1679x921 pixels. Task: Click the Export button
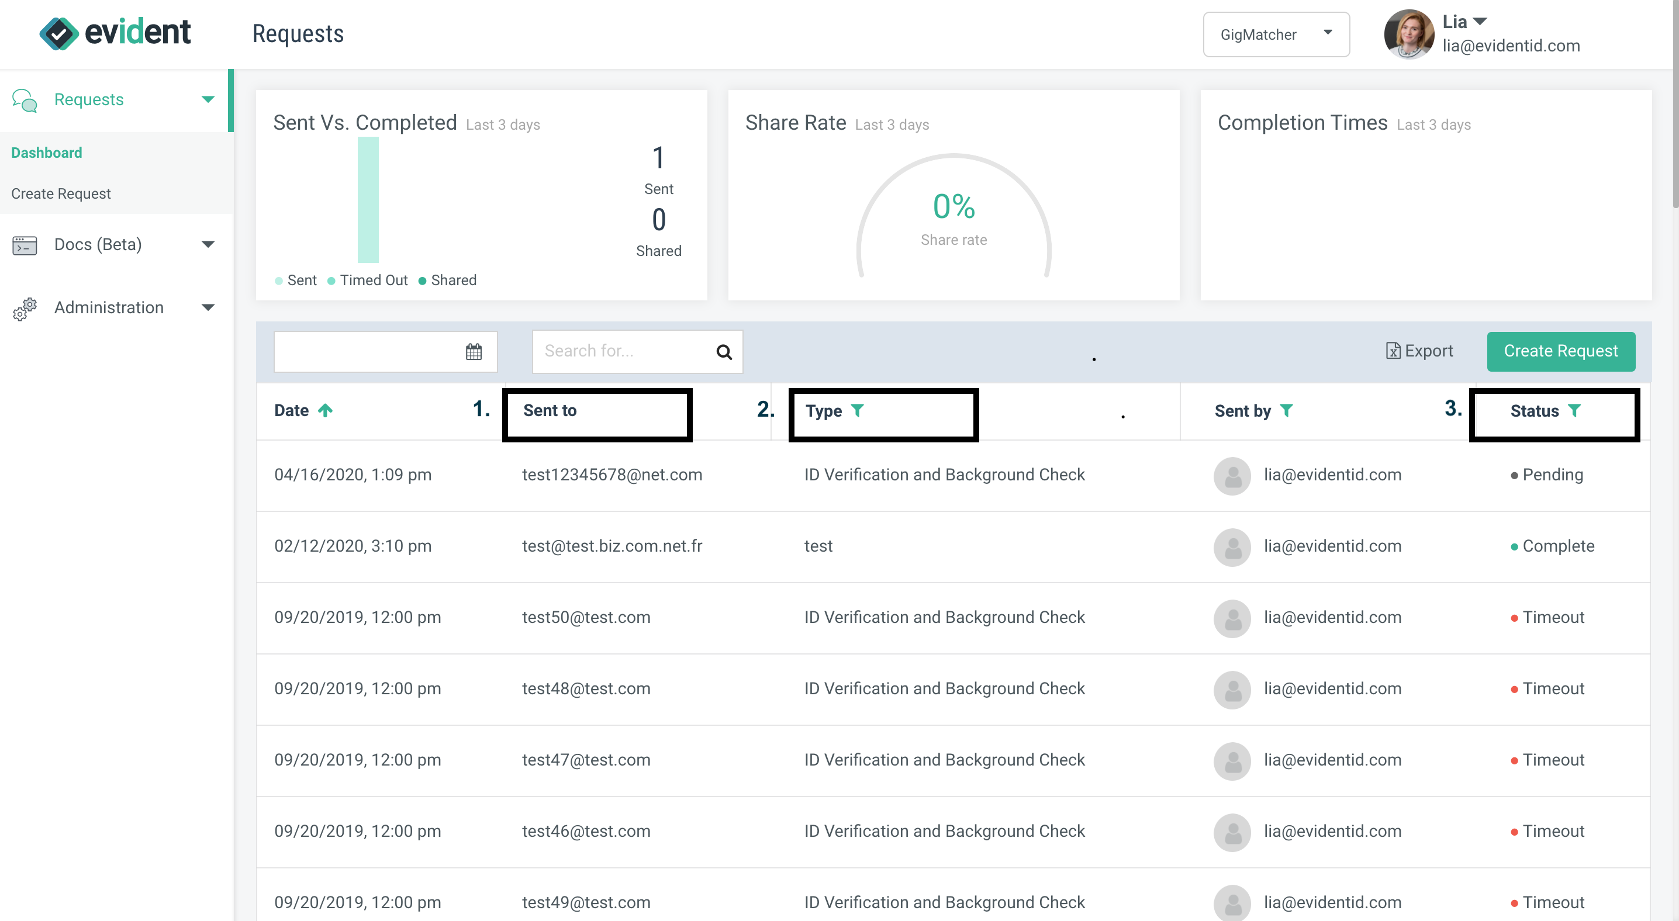[x=1419, y=351]
